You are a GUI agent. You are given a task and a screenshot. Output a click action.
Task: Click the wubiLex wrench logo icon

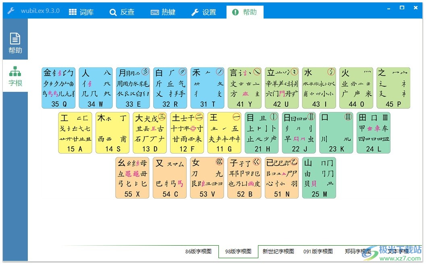(x=11, y=11)
